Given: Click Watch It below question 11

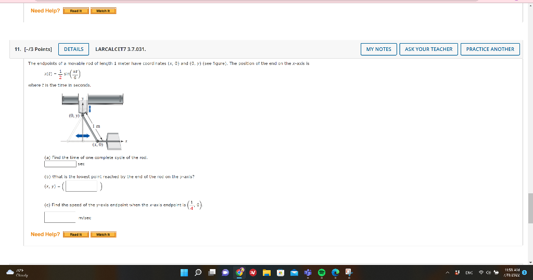Looking at the screenshot, I should pyautogui.click(x=104, y=234).
